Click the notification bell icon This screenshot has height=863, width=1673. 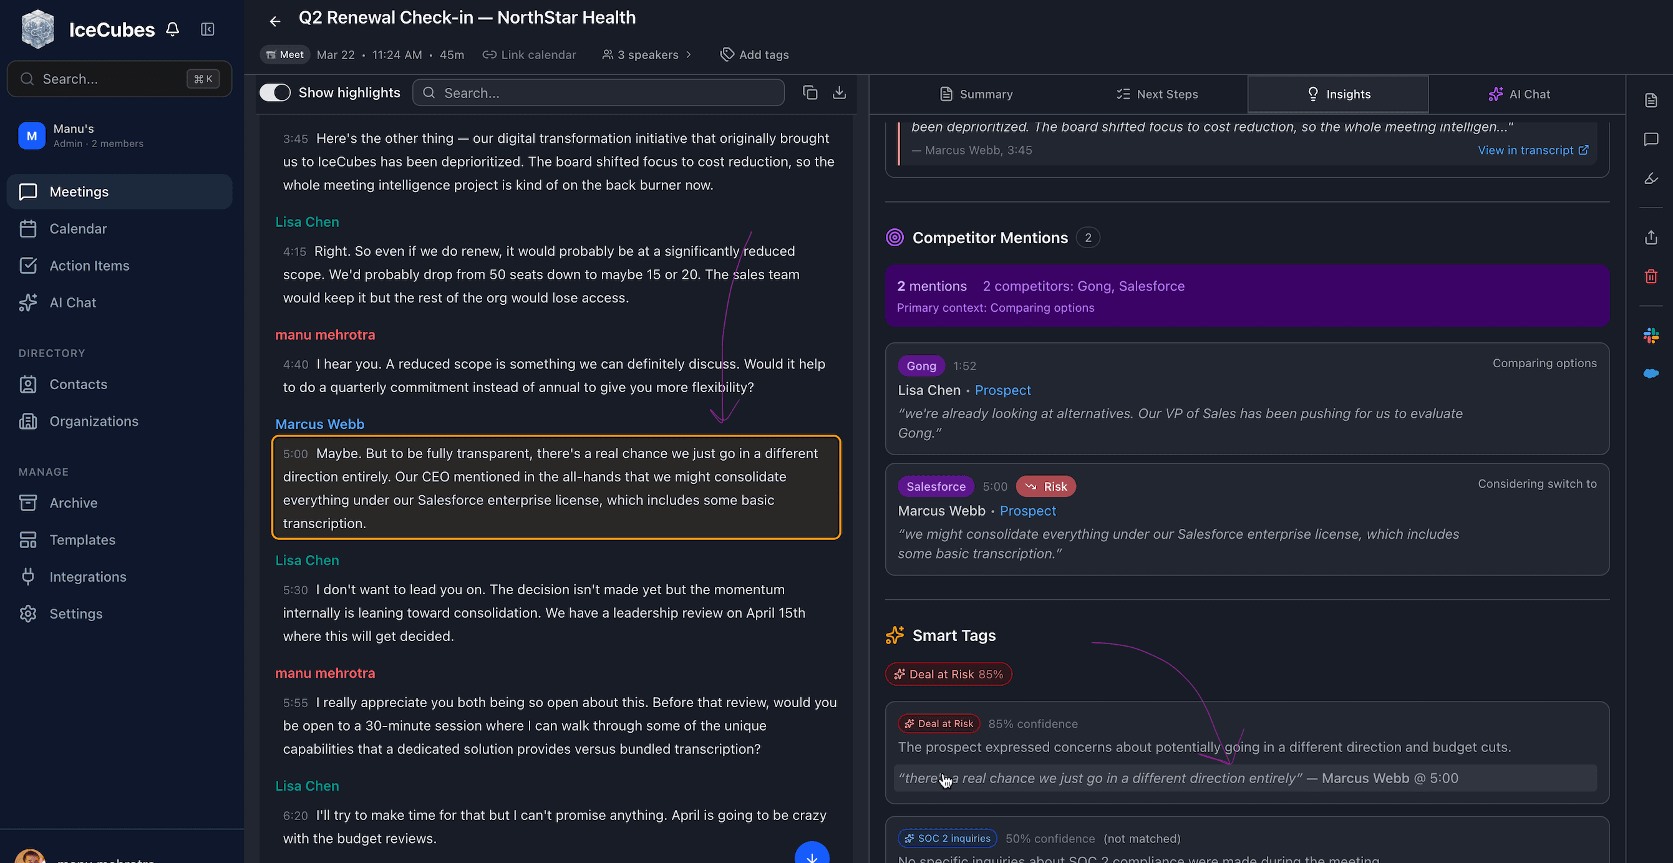[x=172, y=29]
